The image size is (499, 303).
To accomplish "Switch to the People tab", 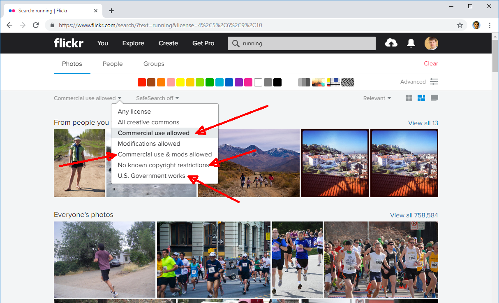I will pos(113,64).
